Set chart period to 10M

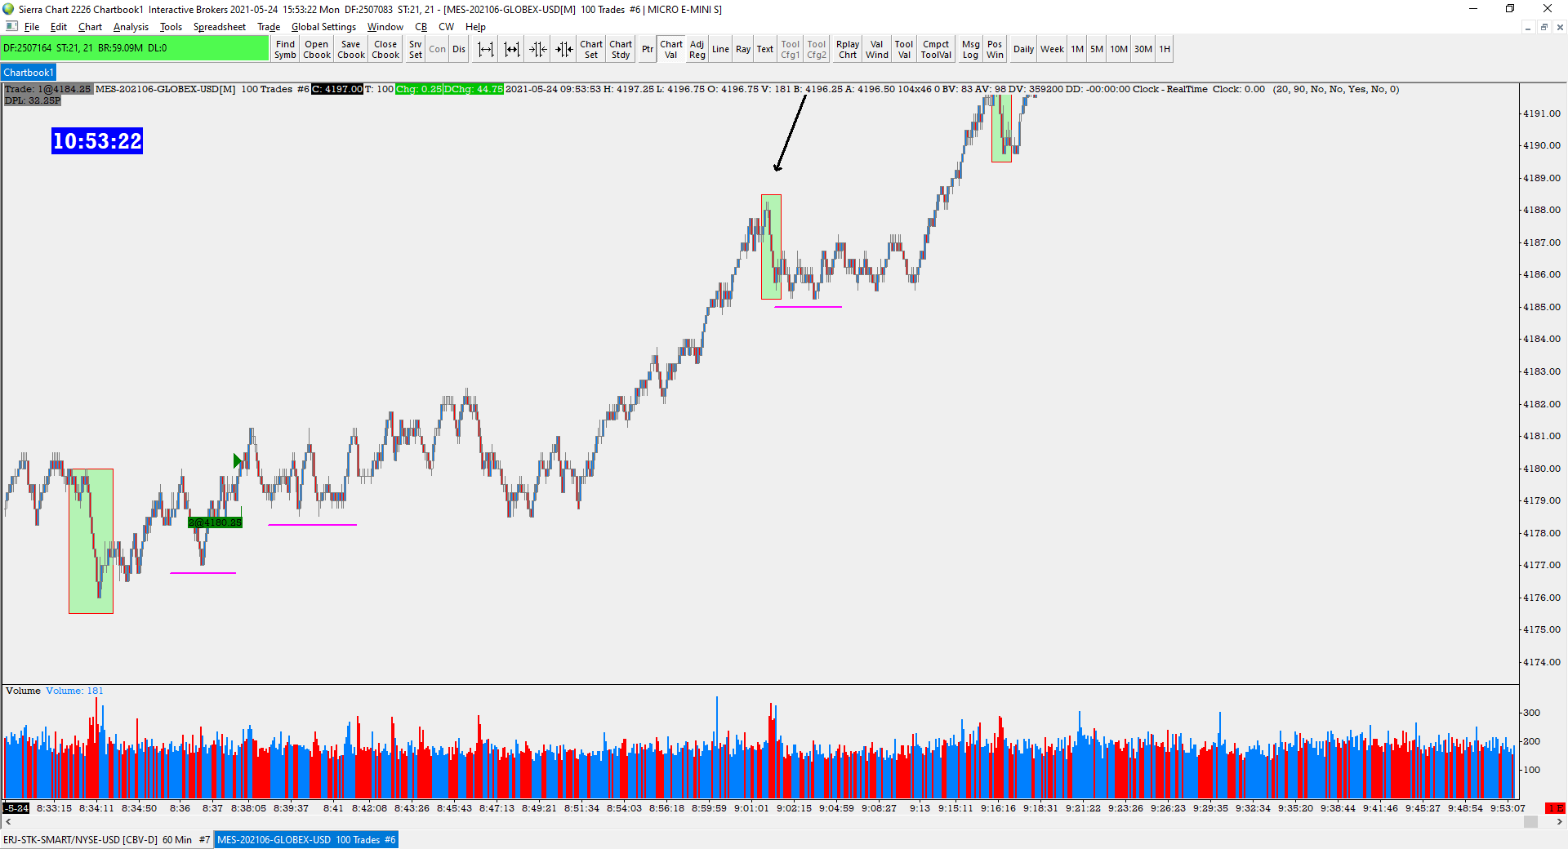click(x=1119, y=49)
